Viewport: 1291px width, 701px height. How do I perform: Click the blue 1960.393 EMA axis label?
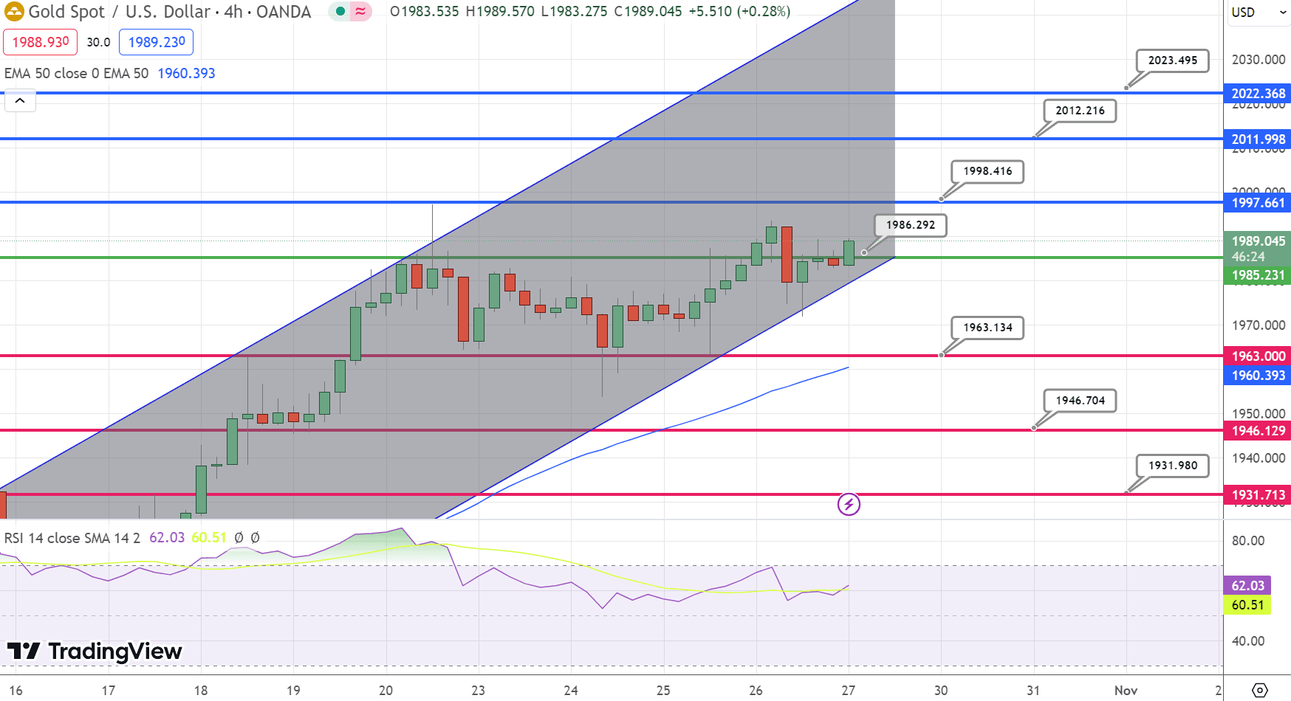click(1257, 376)
